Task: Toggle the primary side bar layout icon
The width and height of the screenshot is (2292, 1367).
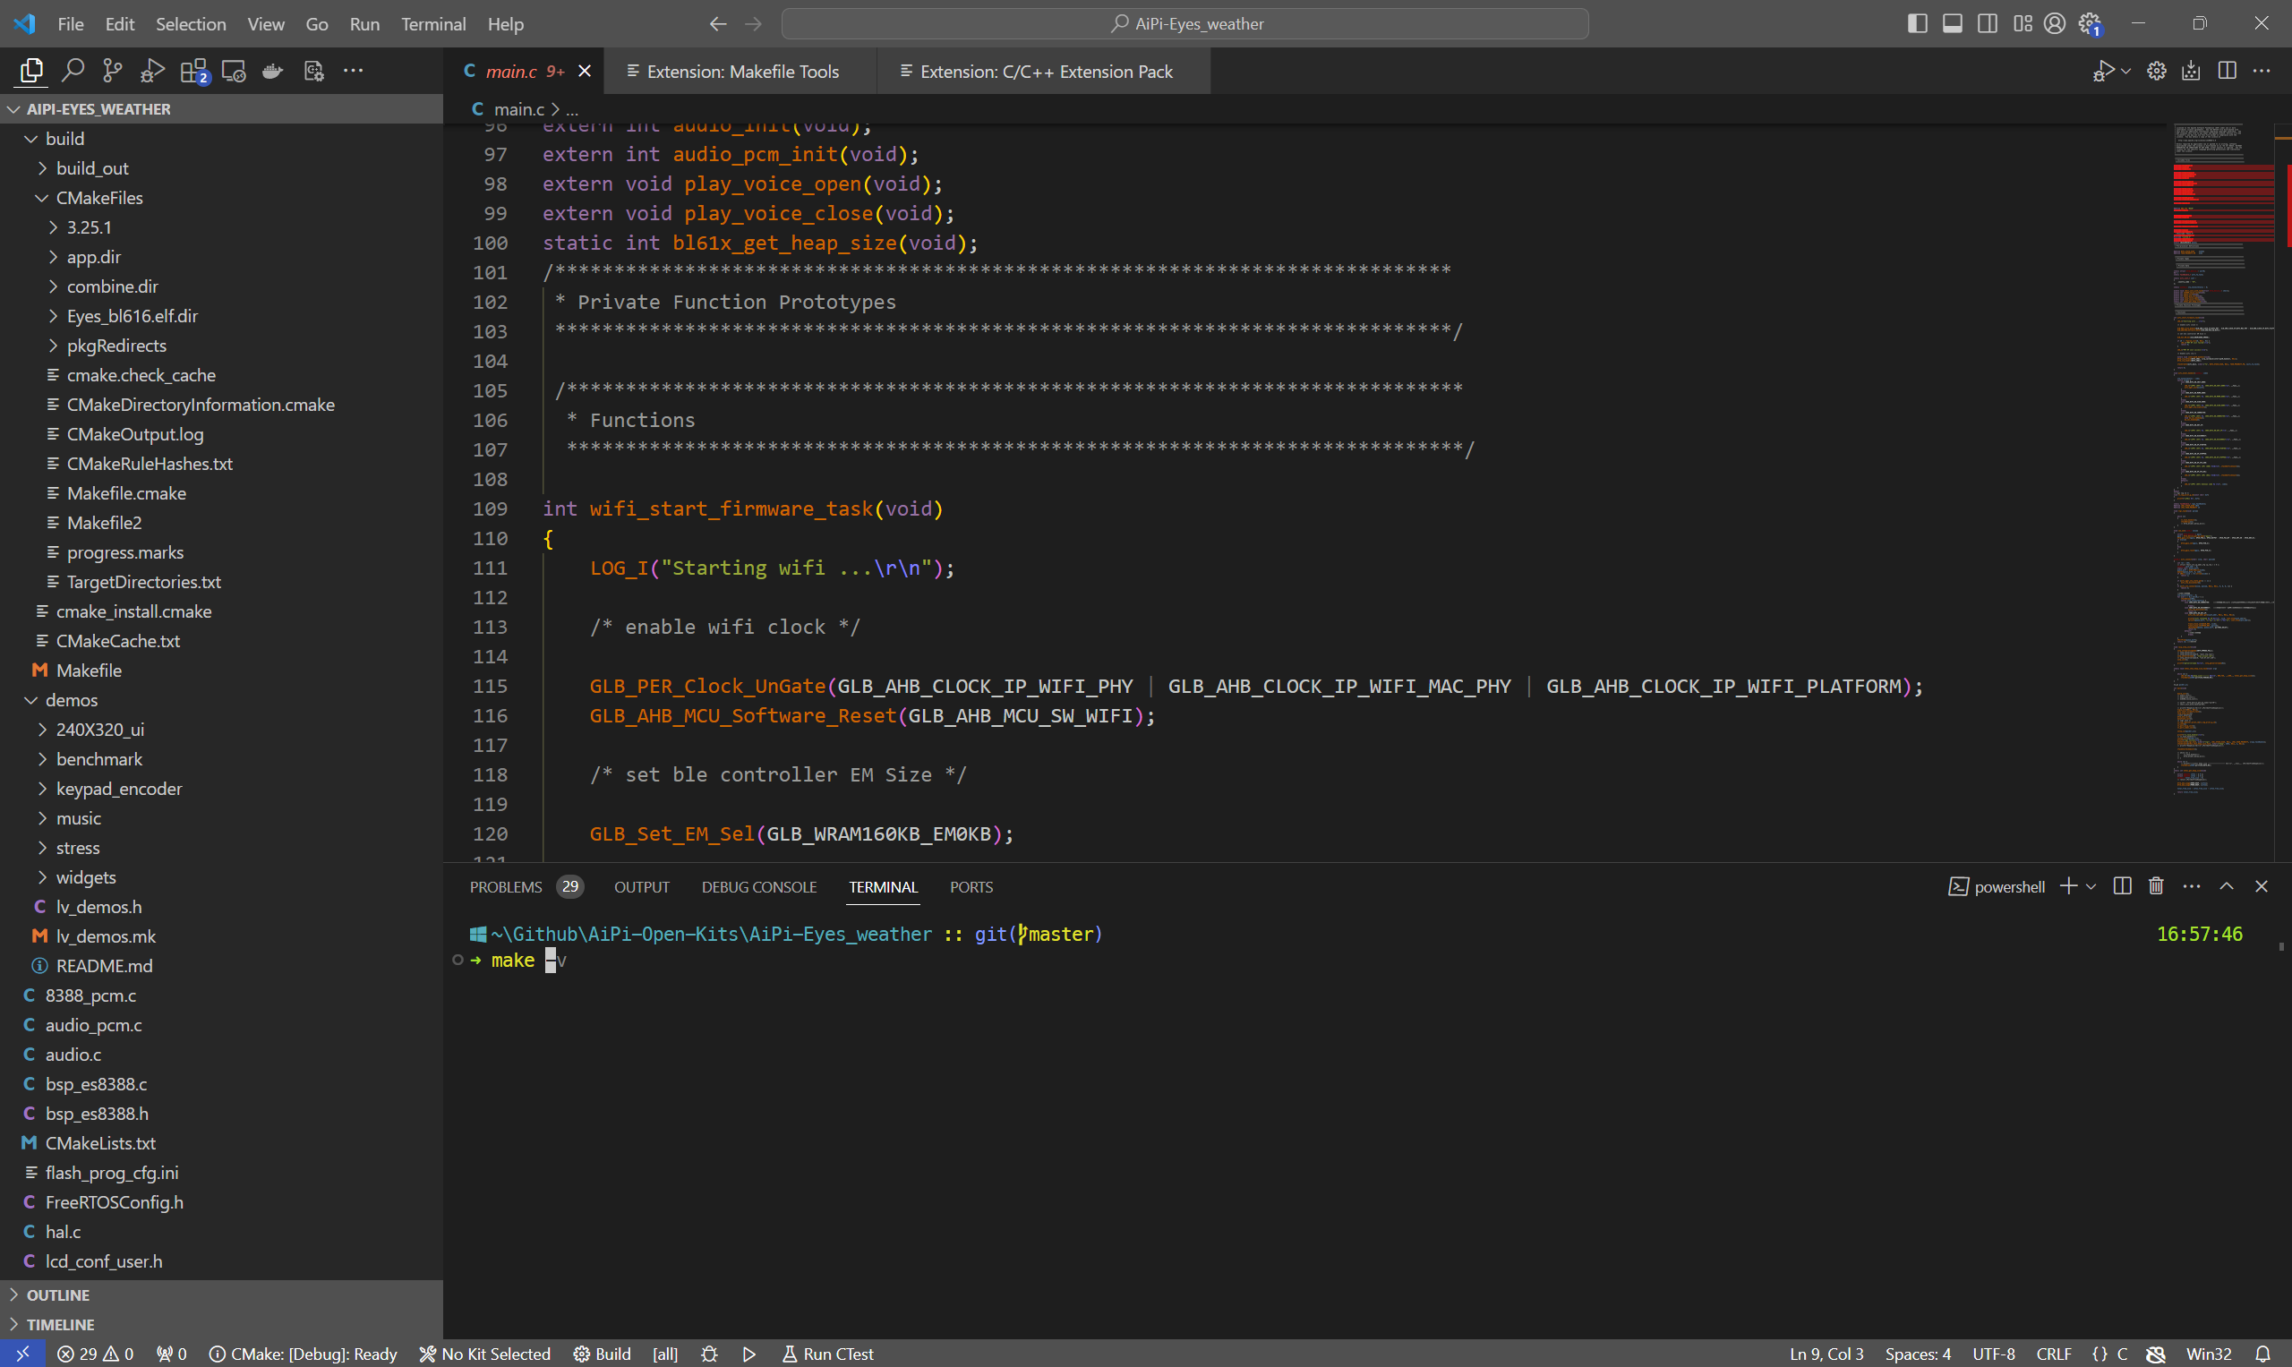Action: [x=1917, y=24]
